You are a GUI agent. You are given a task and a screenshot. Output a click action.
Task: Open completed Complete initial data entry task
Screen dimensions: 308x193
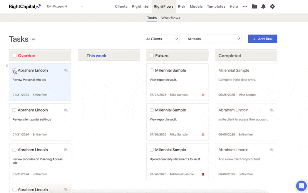click(x=246, y=82)
